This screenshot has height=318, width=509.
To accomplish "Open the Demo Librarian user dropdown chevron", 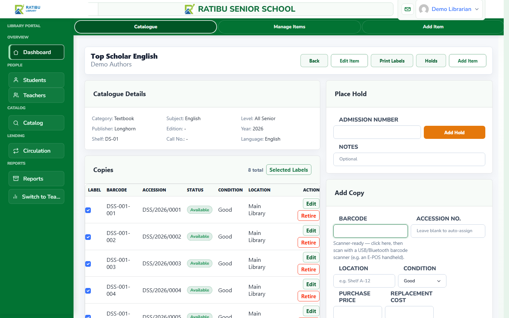I will [477, 9].
